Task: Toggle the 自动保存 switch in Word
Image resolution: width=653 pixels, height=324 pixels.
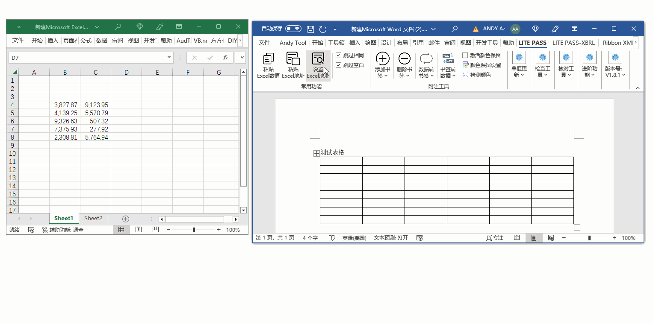Action: point(293,29)
